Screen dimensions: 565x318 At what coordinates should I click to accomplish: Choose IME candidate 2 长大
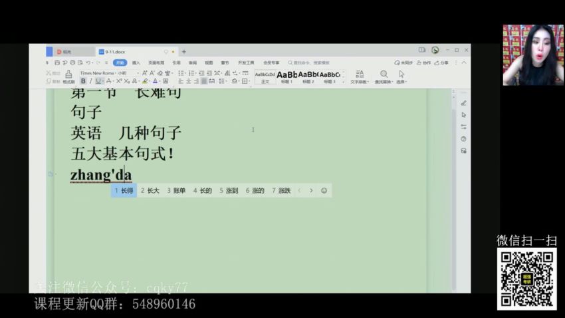click(x=150, y=190)
